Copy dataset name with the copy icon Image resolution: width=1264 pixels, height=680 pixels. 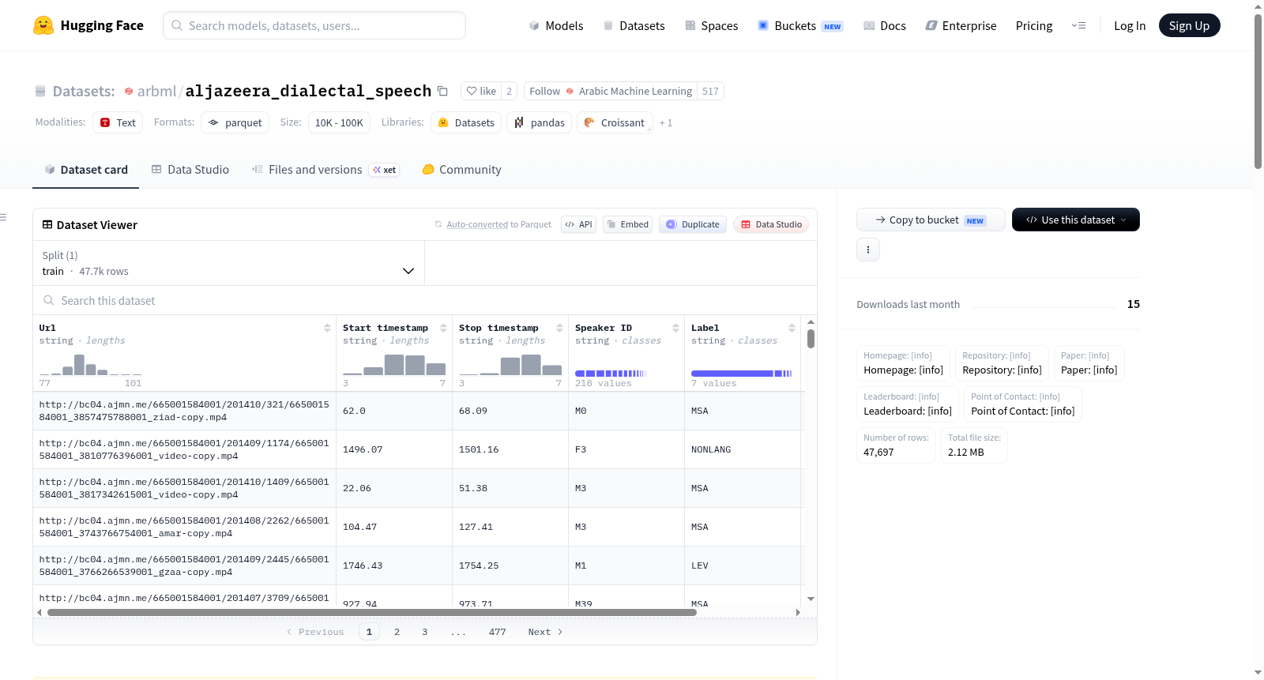[x=442, y=91]
